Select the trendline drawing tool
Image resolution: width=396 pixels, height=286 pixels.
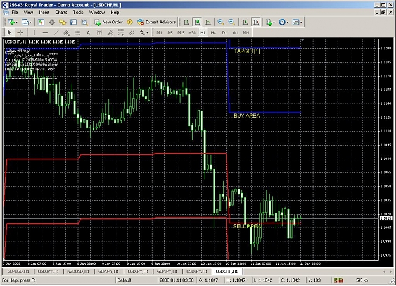56,32
